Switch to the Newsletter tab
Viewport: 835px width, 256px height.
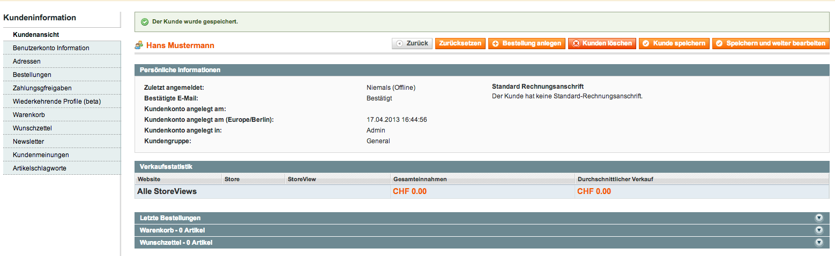pyautogui.click(x=28, y=142)
